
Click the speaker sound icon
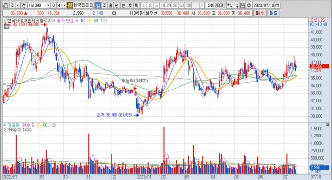point(60,5)
